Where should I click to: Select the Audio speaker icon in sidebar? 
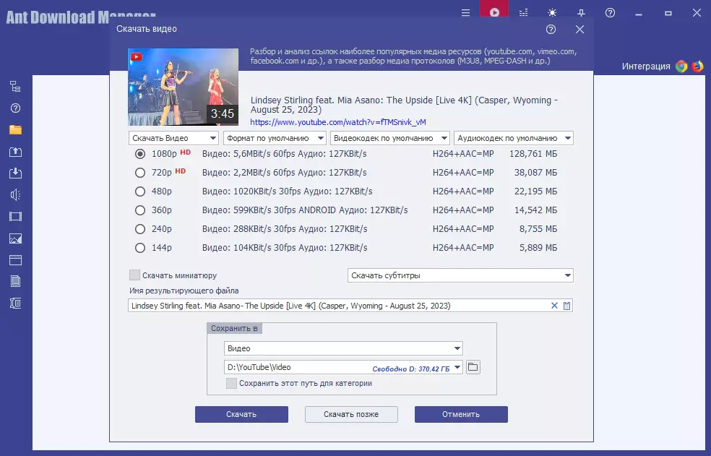pyautogui.click(x=15, y=194)
